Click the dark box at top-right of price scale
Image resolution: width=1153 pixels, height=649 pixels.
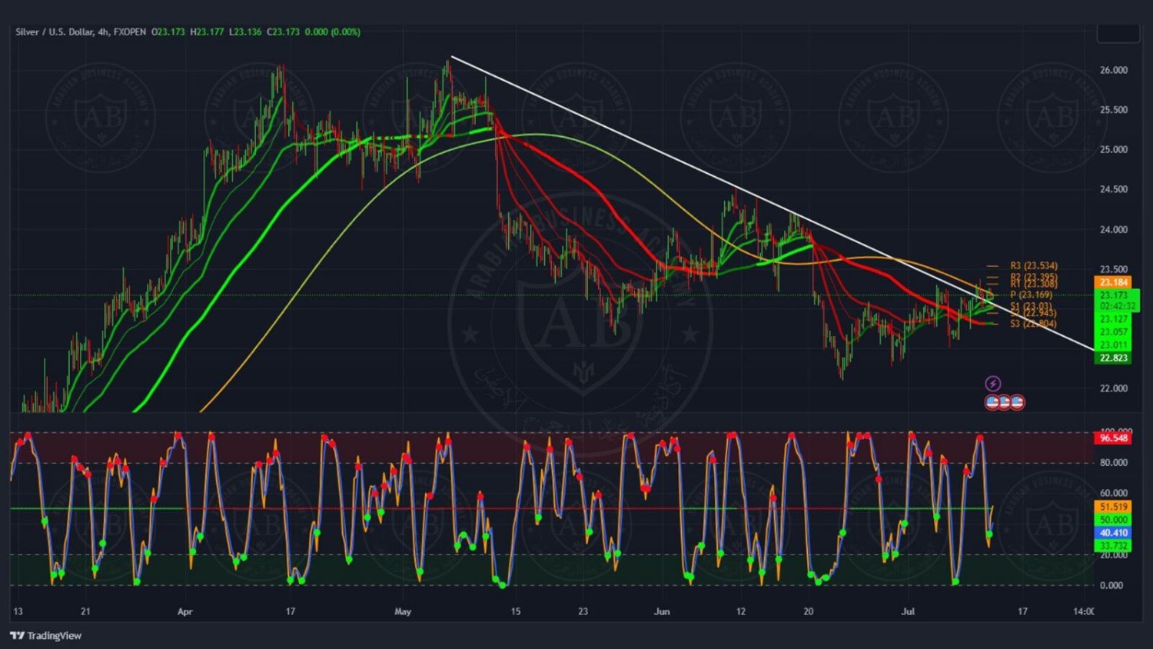click(1118, 34)
